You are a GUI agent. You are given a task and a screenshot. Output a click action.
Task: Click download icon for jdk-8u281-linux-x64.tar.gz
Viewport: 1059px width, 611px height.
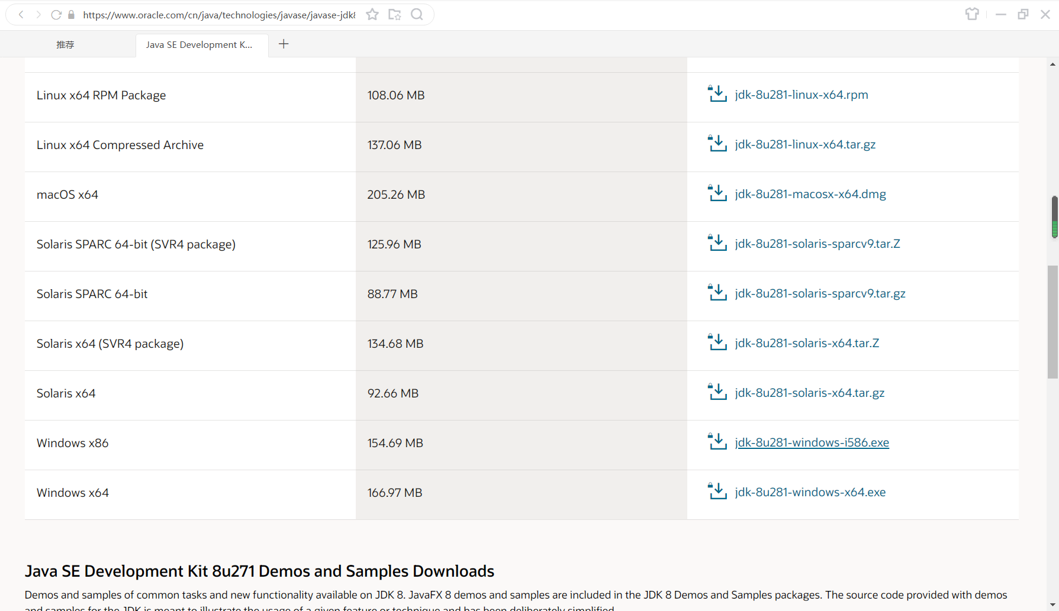click(717, 143)
